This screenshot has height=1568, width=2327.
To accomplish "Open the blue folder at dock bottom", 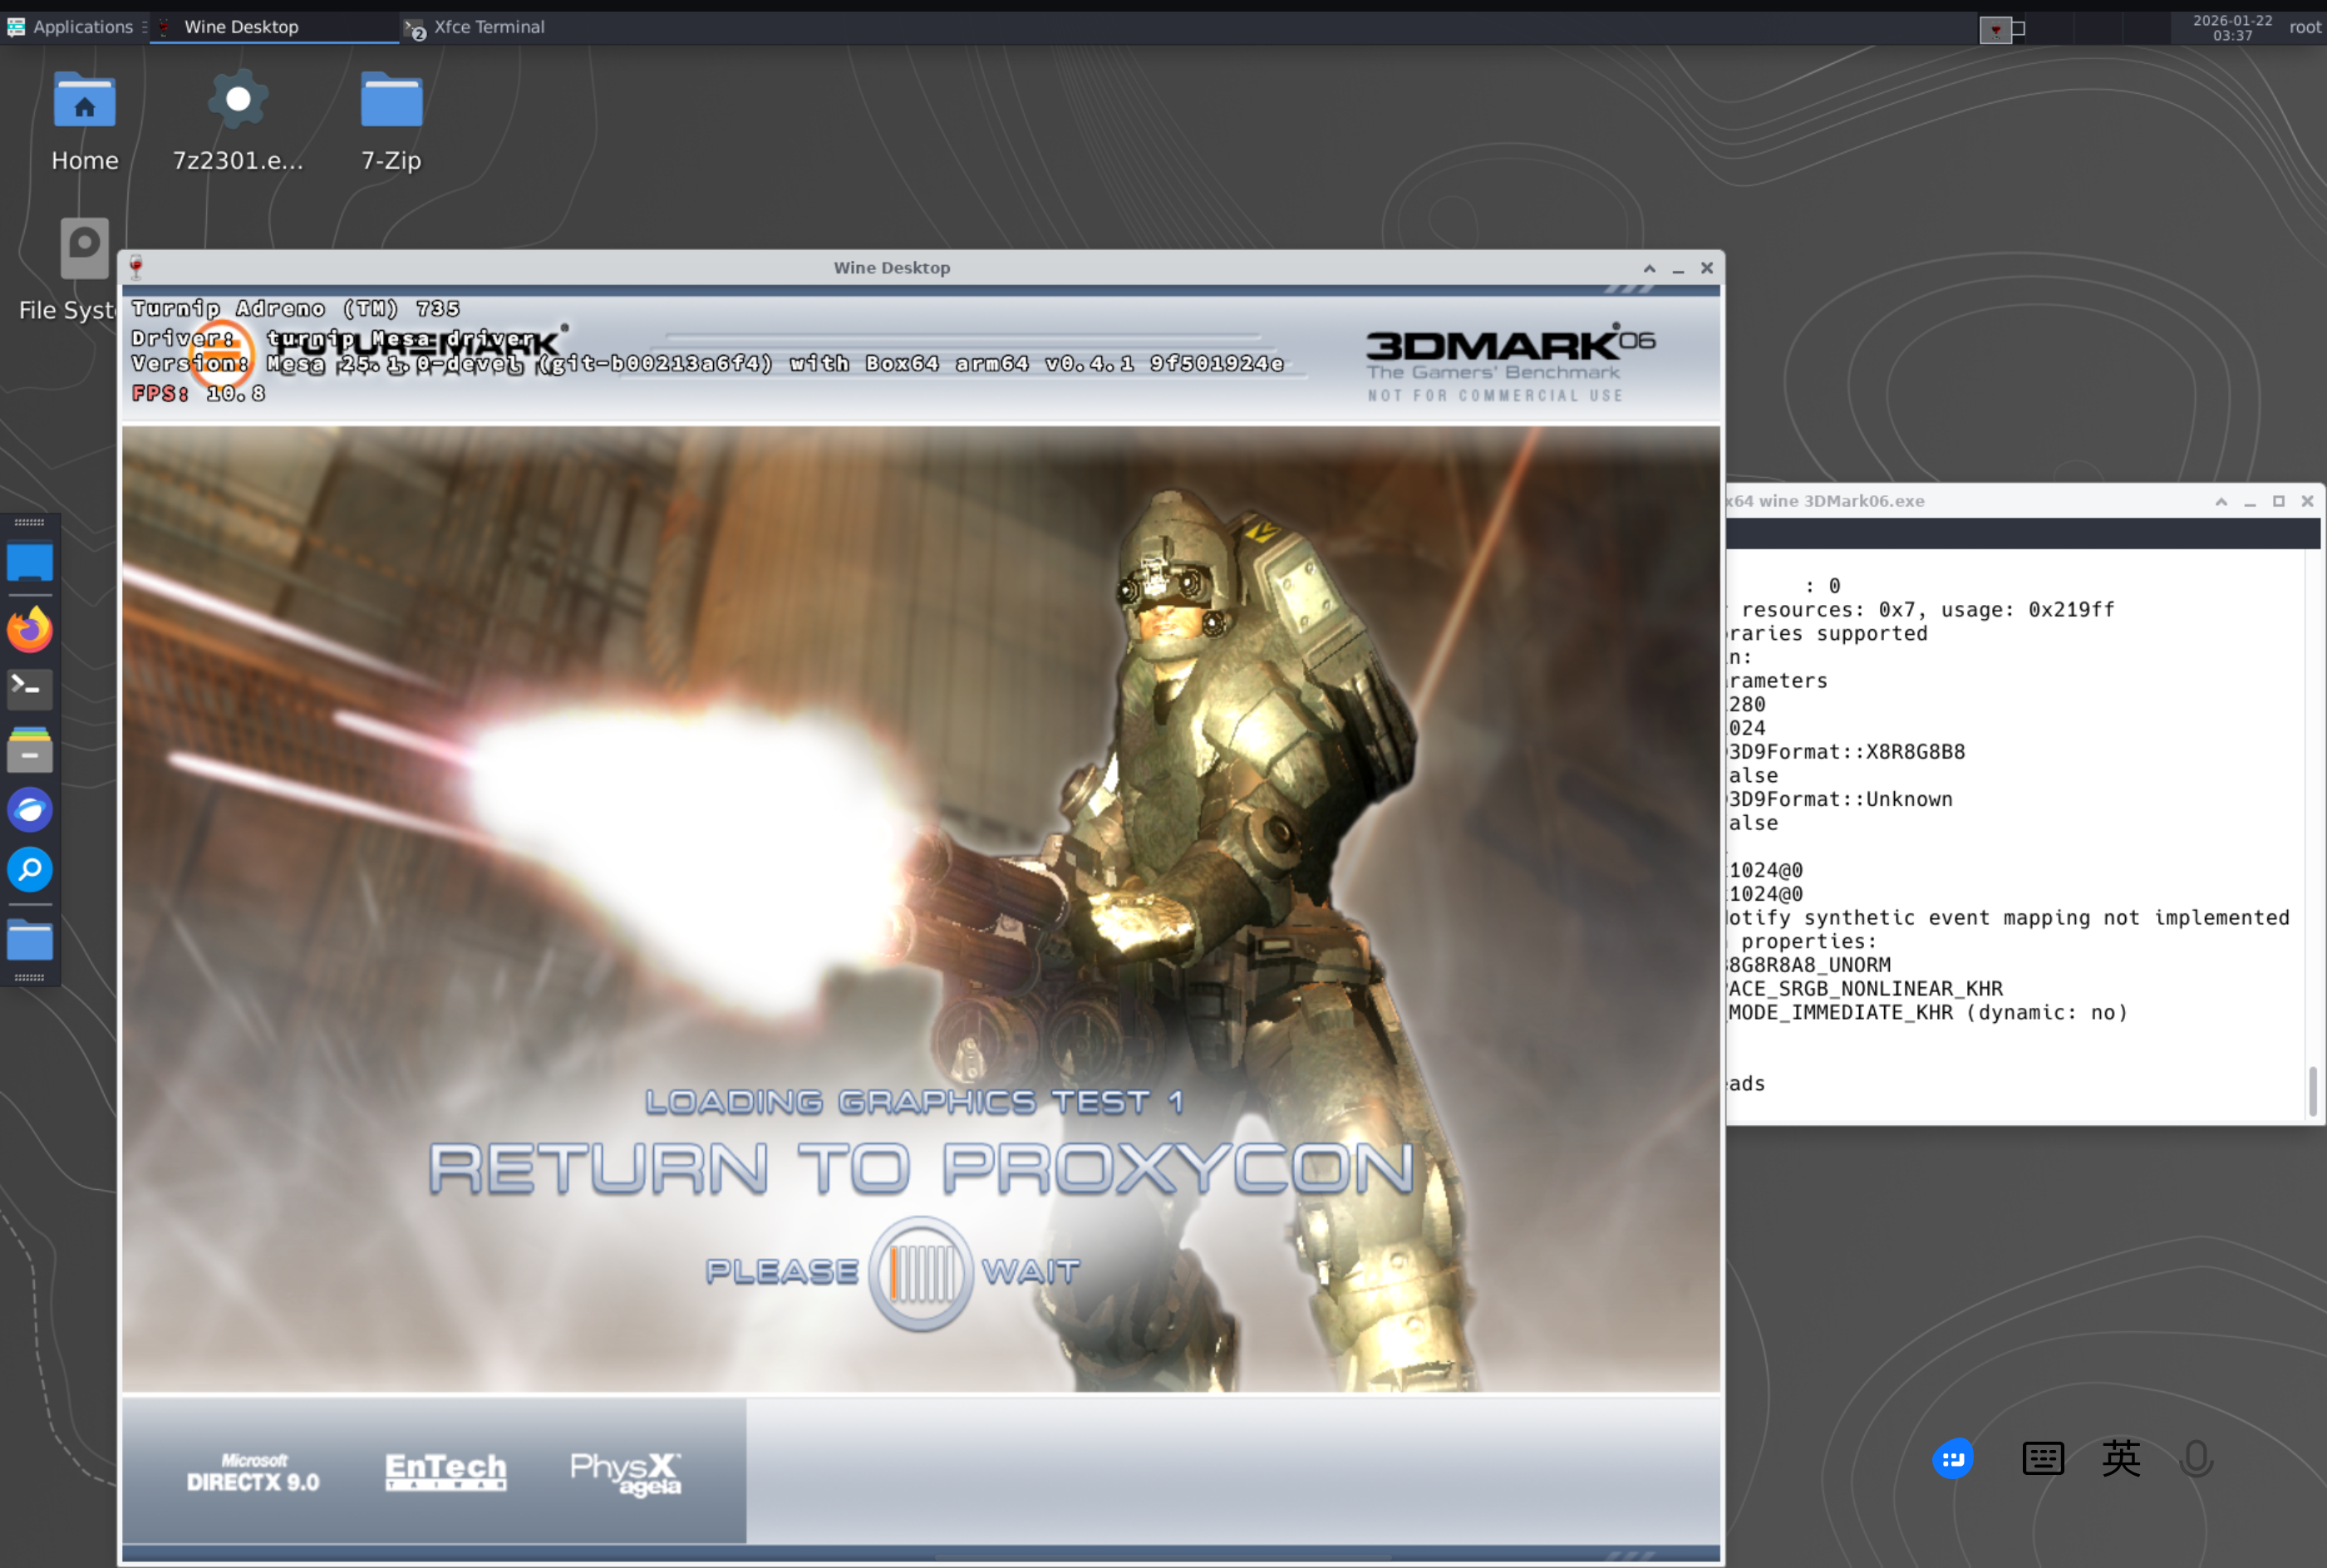I will (x=30, y=940).
